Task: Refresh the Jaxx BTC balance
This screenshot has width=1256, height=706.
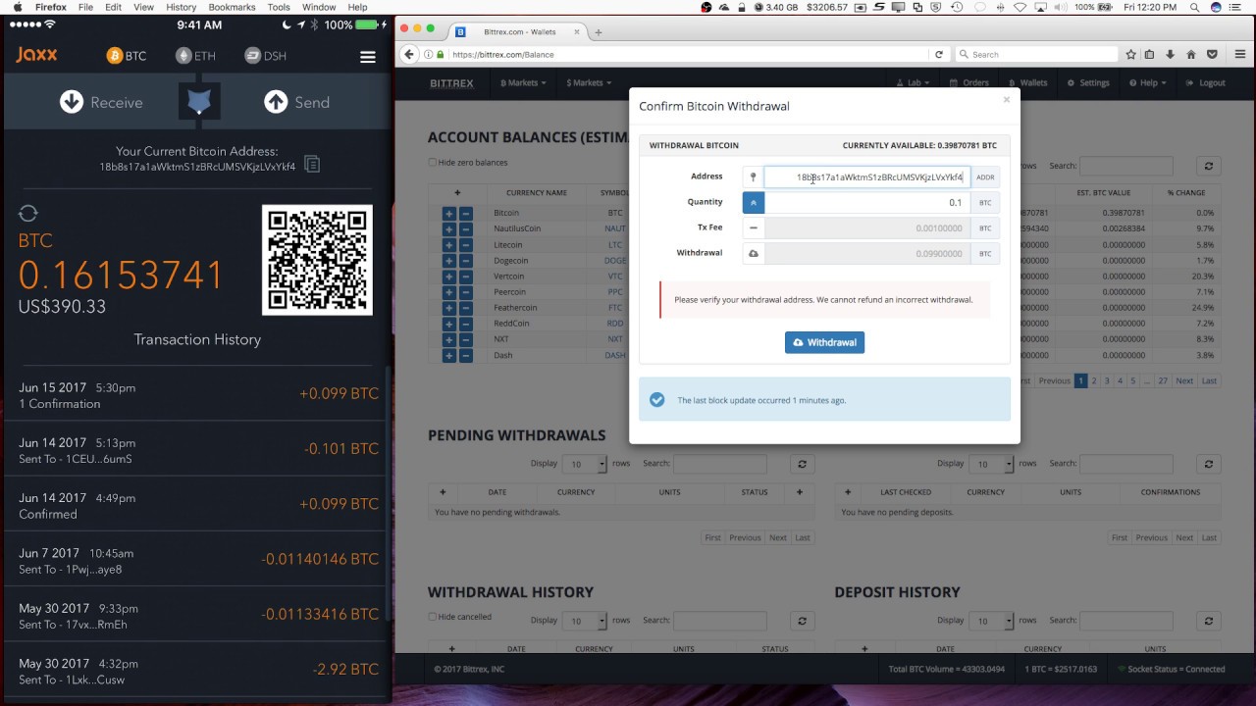Action: coord(28,214)
